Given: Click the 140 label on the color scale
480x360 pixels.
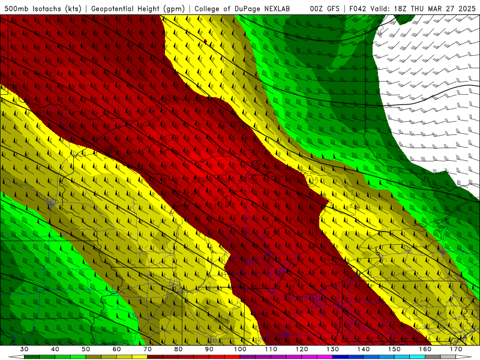Looking at the screenshot, I should pos(364,349).
